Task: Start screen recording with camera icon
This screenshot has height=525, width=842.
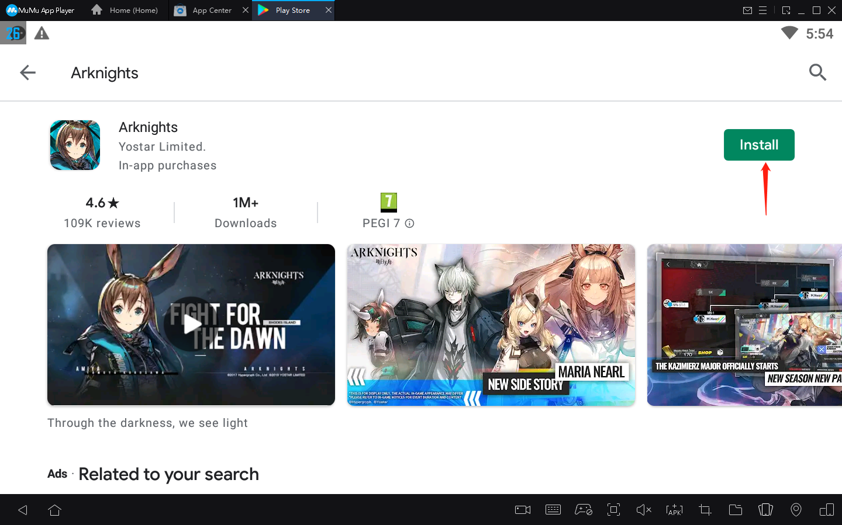Action: tap(523, 510)
